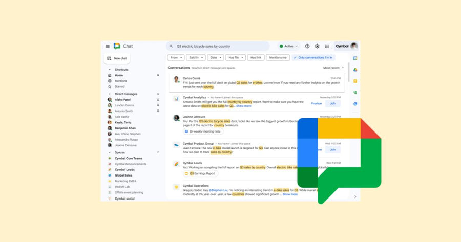Image resolution: width=461 pixels, height=242 pixels.
Task: Click the Starred star icon
Action: (x=110, y=86)
